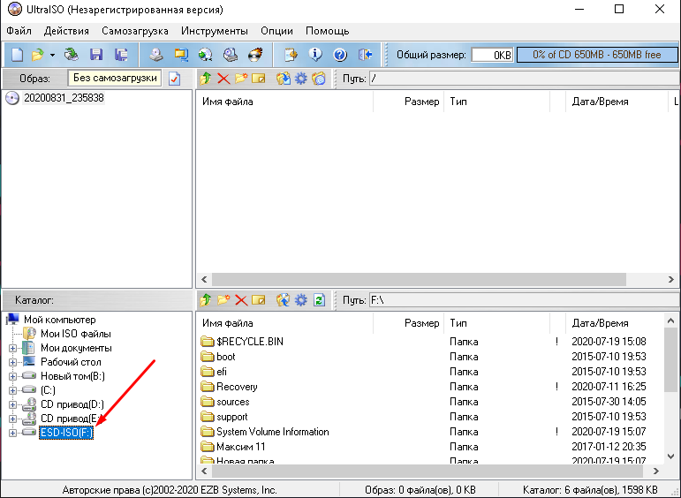
Task: Click Rename icon in the catalog pane toolbar
Action: (x=259, y=300)
